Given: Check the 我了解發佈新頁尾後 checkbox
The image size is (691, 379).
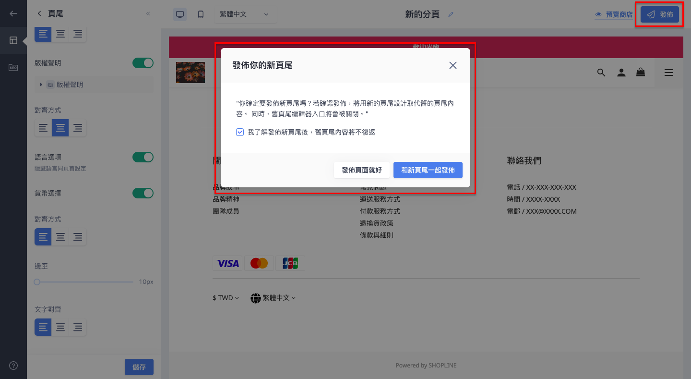Looking at the screenshot, I should tap(240, 132).
